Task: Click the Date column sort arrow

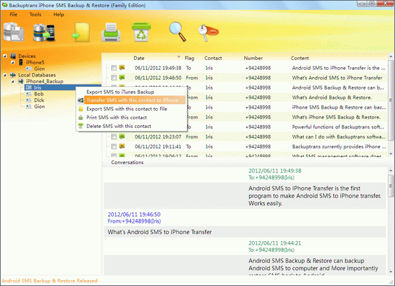Action: tap(178, 57)
